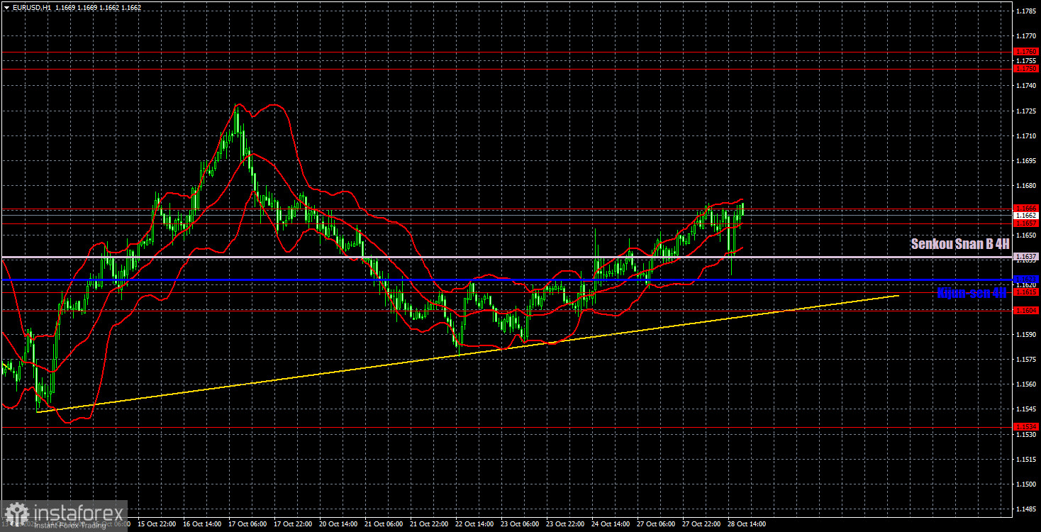Click the instaforex wordmark watermark

point(78,511)
